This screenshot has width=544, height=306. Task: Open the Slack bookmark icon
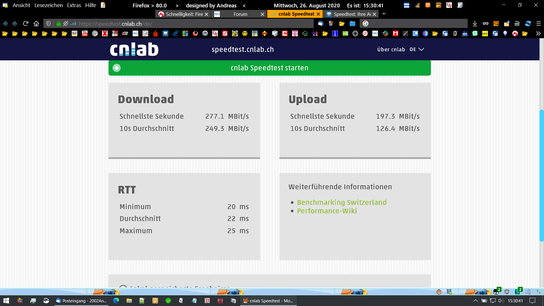click(x=385, y=33)
